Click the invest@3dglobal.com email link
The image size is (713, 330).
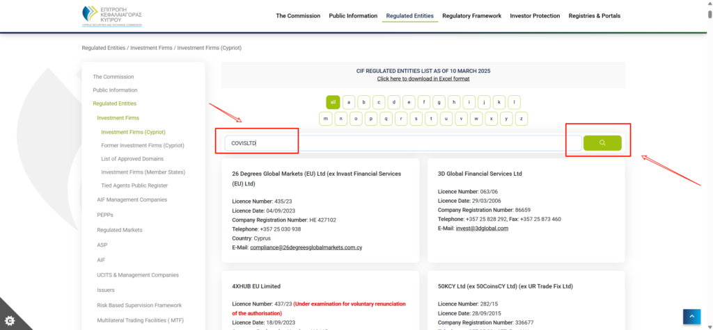tap(482, 229)
